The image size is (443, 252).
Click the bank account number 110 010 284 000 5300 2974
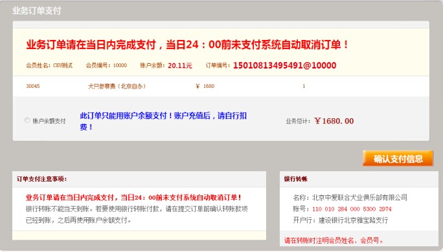[352, 209]
